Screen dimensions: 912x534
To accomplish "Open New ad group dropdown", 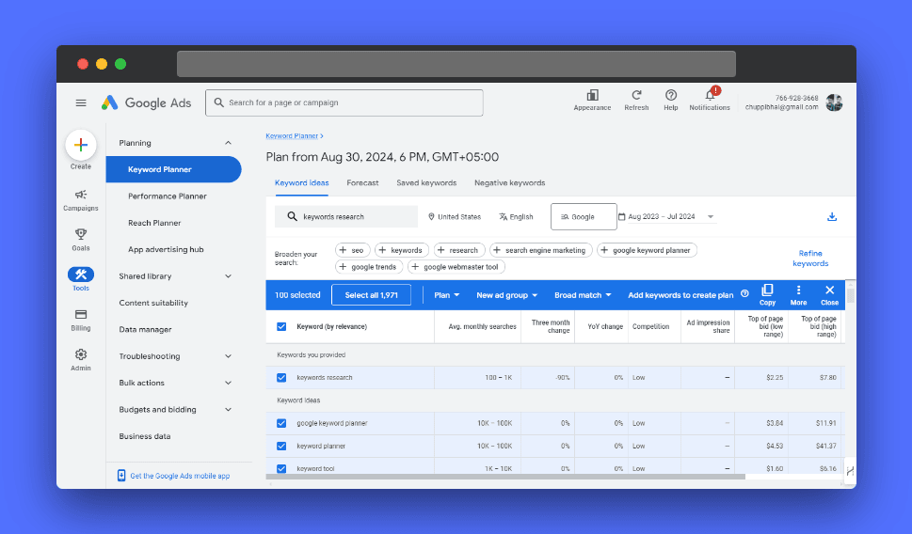I will coord(506,295).
